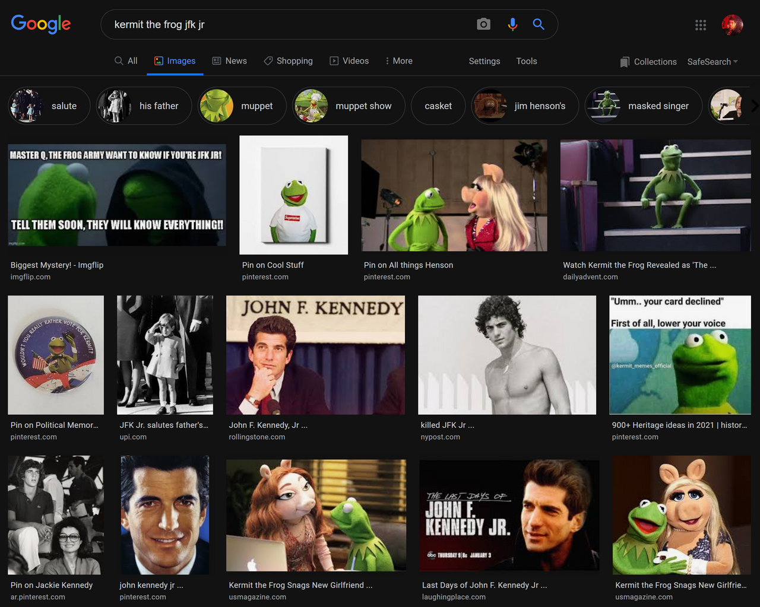Open the Shopping tab

pyautogui.click(x=289, y=61)
